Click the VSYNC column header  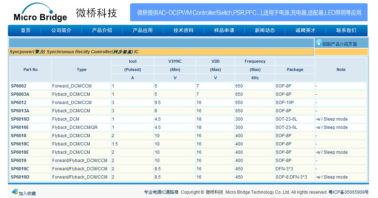pos(175,61)
